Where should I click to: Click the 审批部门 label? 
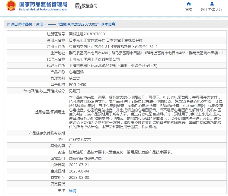click(58, 159)
